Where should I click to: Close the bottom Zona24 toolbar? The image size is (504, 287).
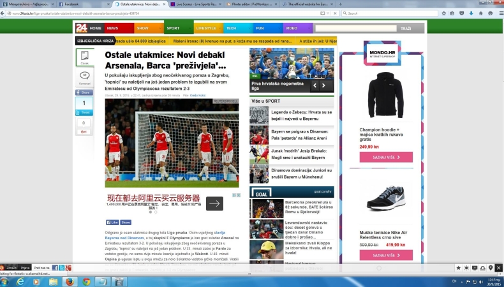tap(498, 268)
